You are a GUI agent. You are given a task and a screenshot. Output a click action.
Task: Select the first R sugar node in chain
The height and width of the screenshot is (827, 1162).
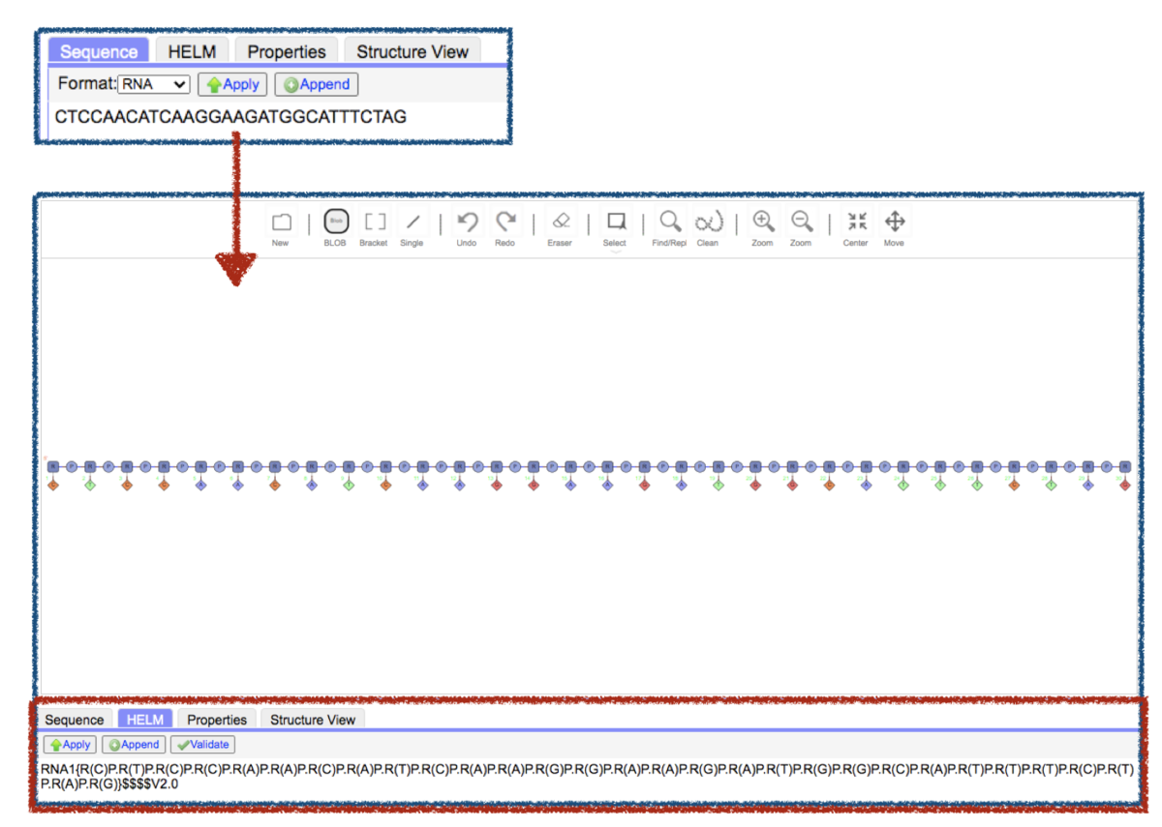click(x=53, y=466)
